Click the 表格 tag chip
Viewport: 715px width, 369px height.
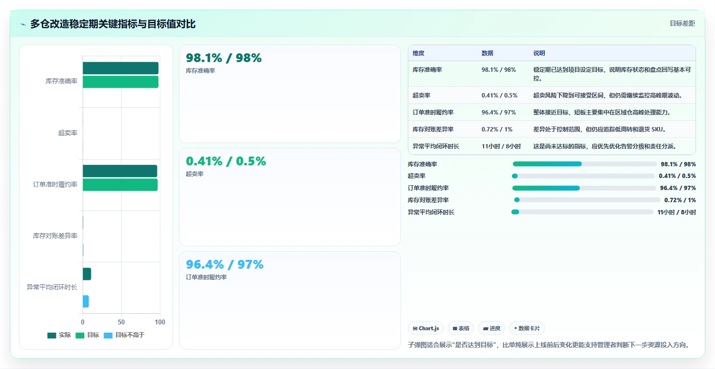click(461, 328)
